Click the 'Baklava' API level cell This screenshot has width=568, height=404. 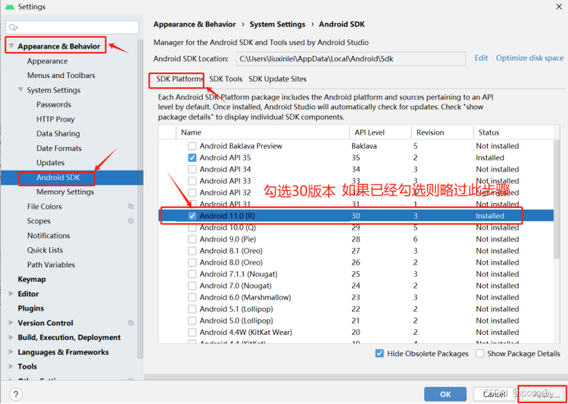(x=364, y=146)
